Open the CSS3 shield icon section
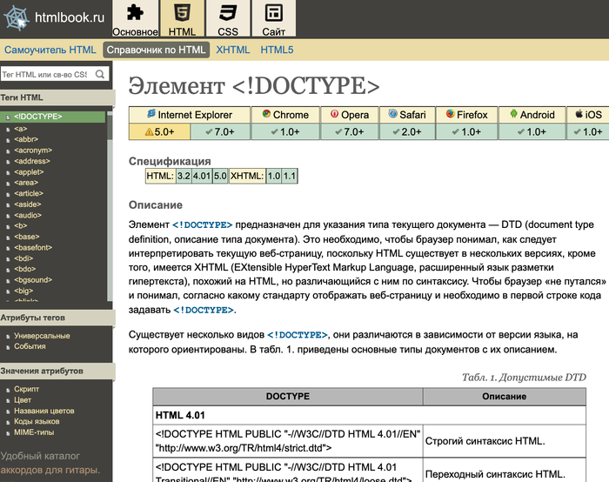The image size is (609, 482). click(228, 12)
